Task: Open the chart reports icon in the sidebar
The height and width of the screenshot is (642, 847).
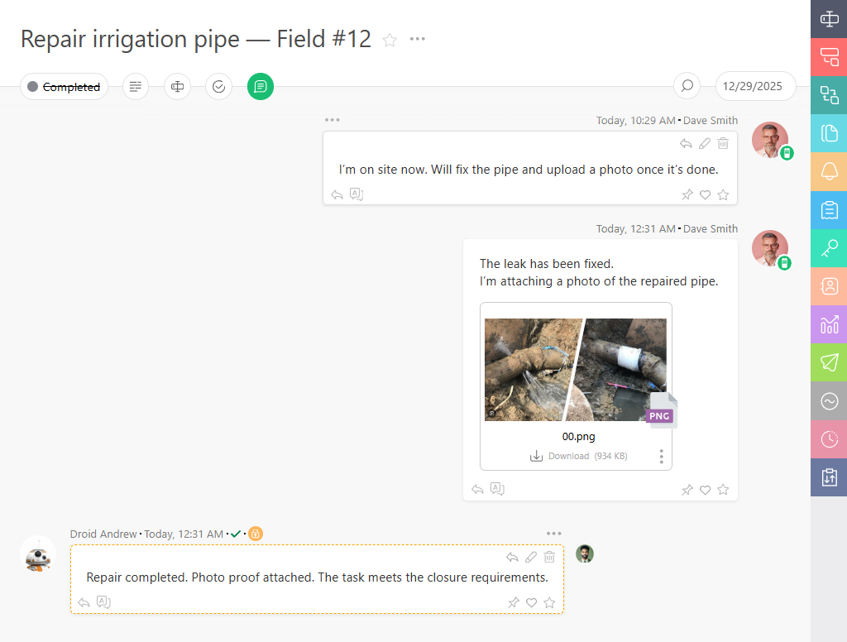Action: (829, 323)
